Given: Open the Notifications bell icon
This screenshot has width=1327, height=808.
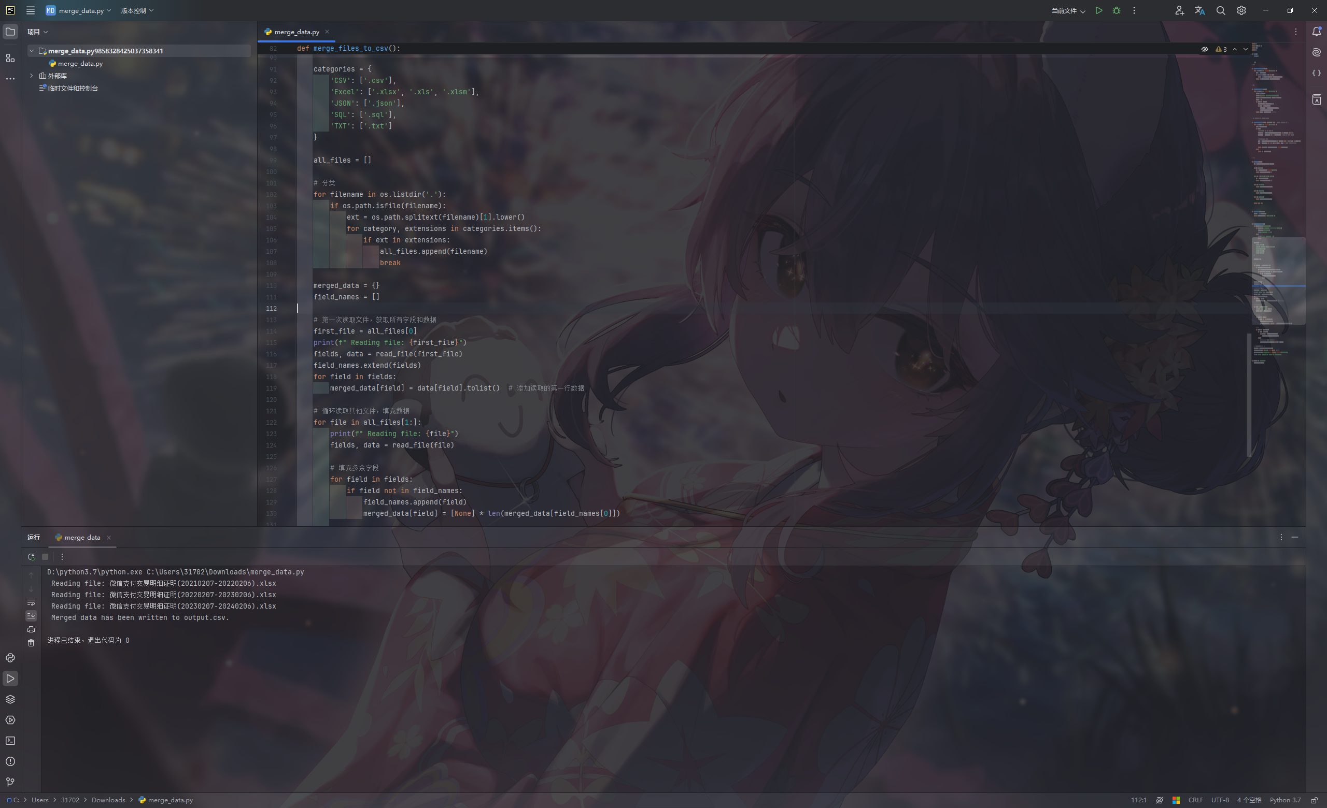Looking at the screenshot, I should pos(1316,32).
